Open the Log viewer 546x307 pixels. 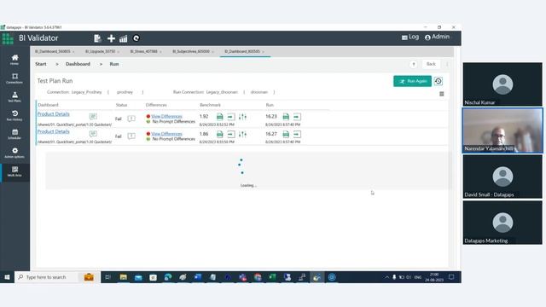point(410,37)
